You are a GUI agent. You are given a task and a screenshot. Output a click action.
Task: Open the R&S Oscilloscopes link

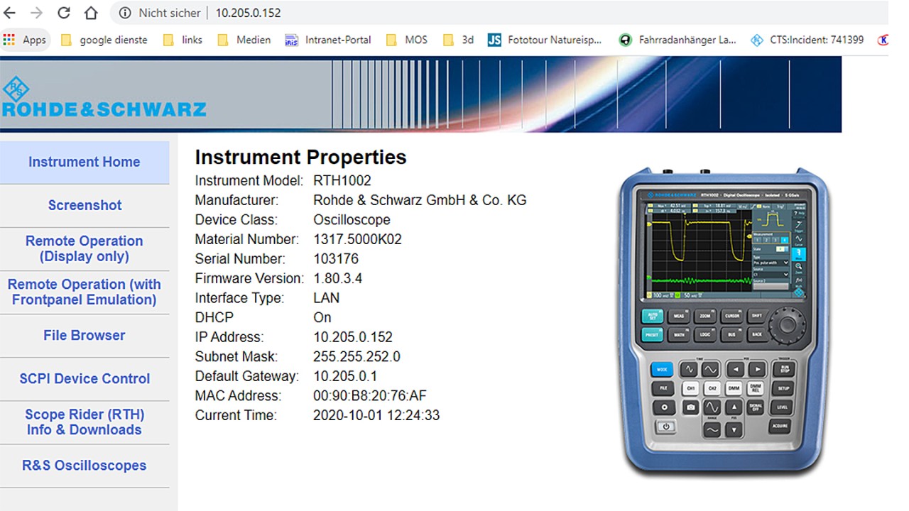[x=85, y=466]
